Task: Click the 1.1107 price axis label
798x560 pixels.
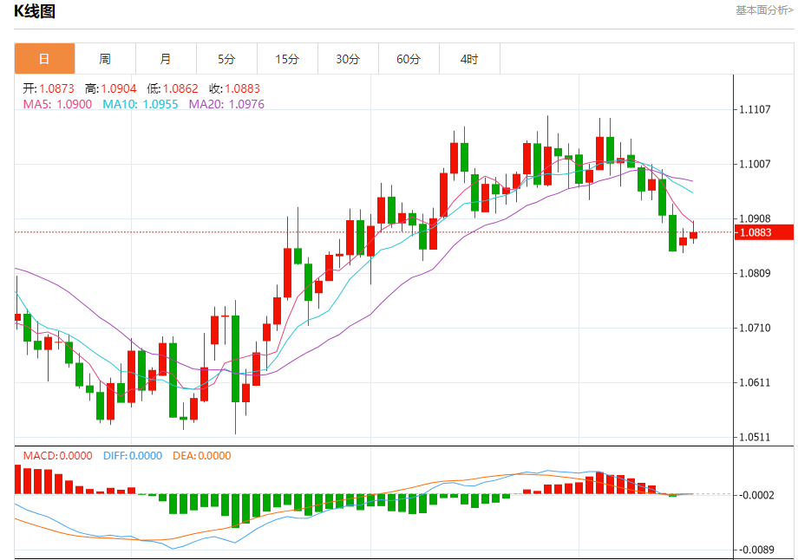Action: (755, 109)
